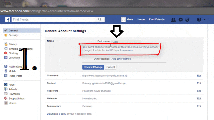This screenshot has width=214, height=120.
Task: Open the Apps settings page
Action: tap(11, 85)
